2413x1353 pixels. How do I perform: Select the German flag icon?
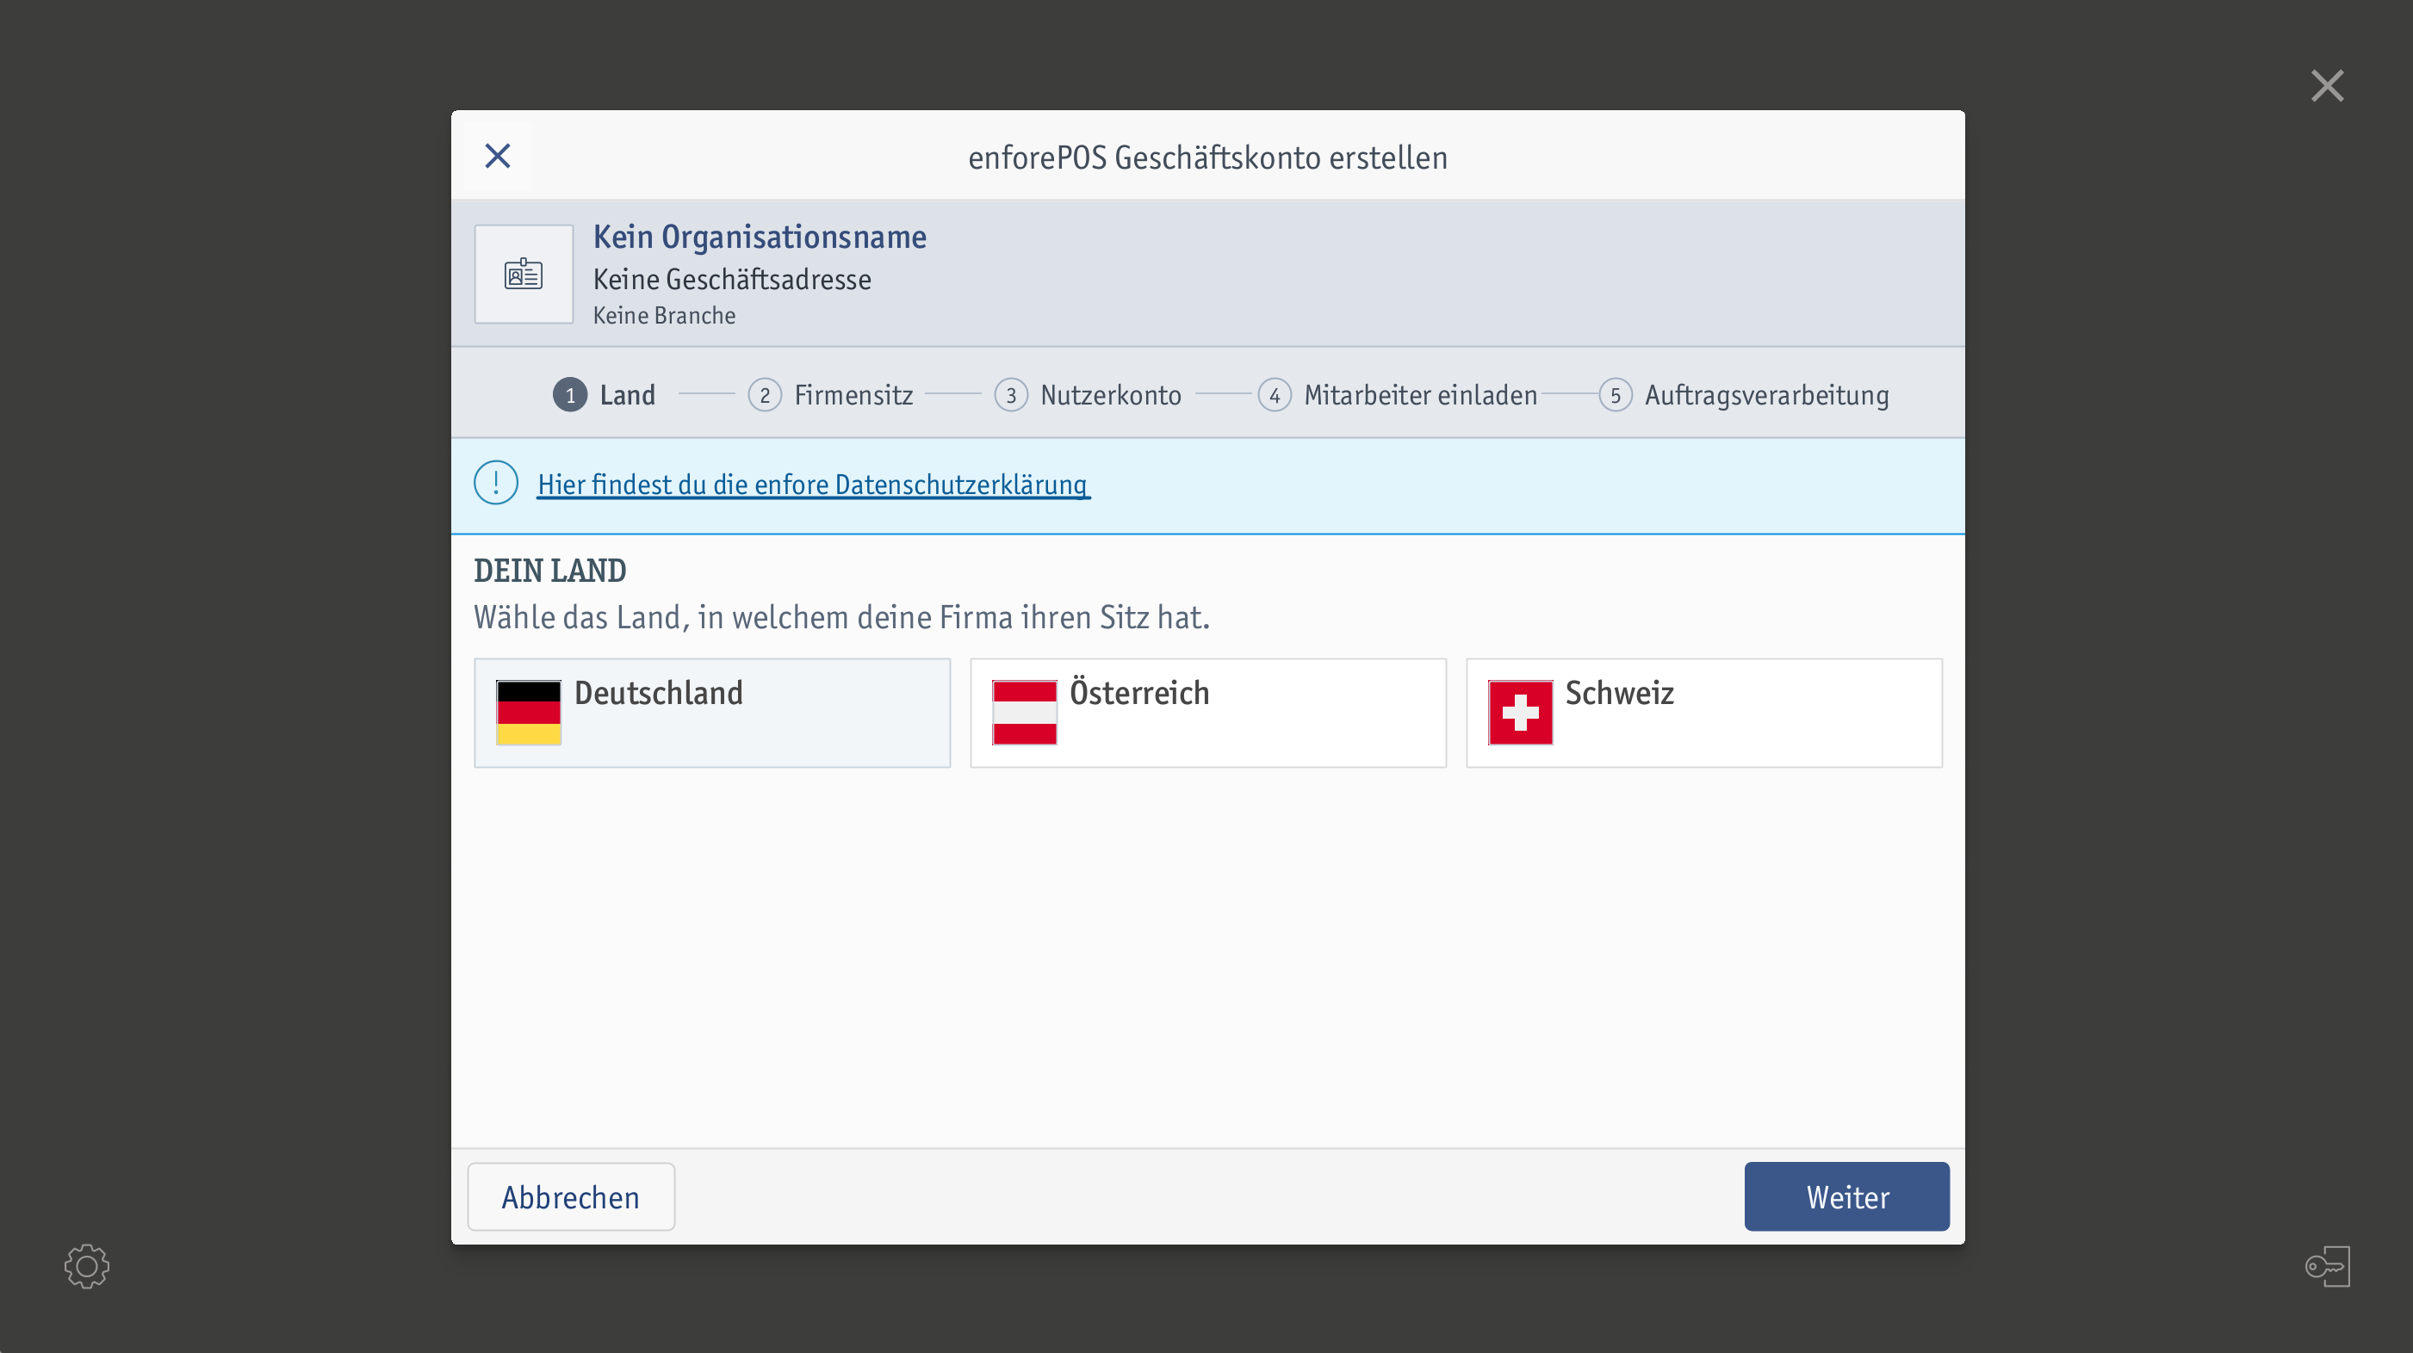point(528,713)
